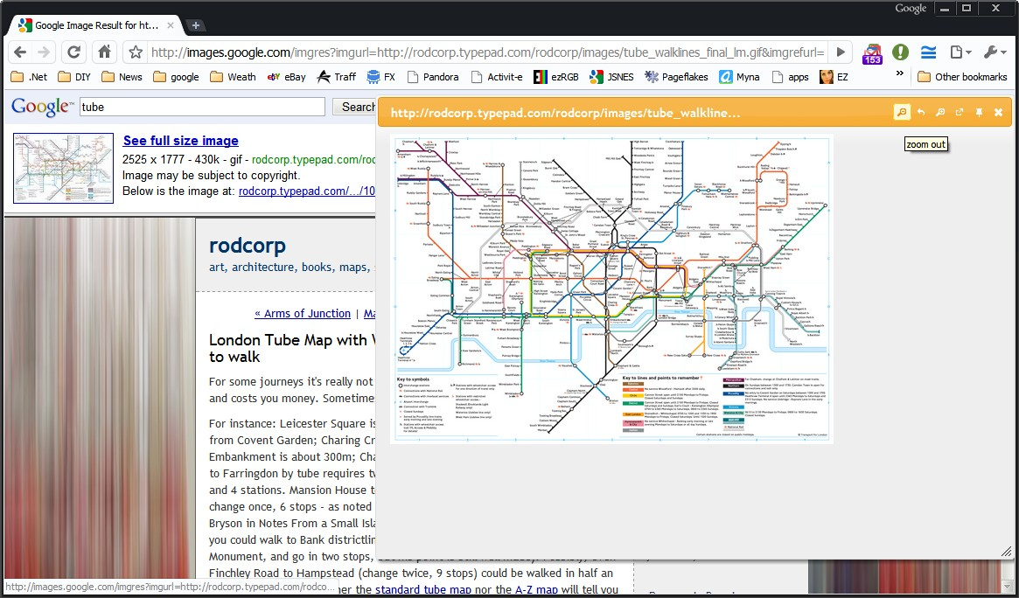Click the Search button
Screen dimensions: 1019x598
355,108
